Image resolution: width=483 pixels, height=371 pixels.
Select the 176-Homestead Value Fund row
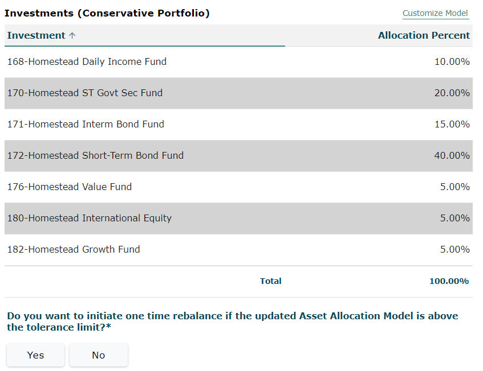point(238,187)
